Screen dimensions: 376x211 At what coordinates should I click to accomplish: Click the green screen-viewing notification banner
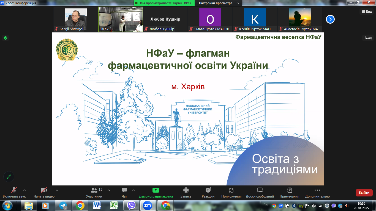click(164, 3)
